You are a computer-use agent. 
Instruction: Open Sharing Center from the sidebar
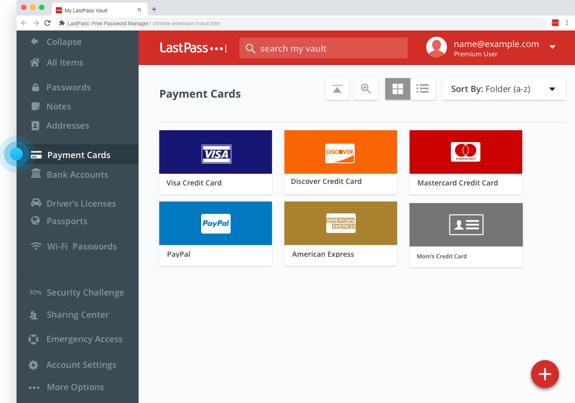coord(78,315)
